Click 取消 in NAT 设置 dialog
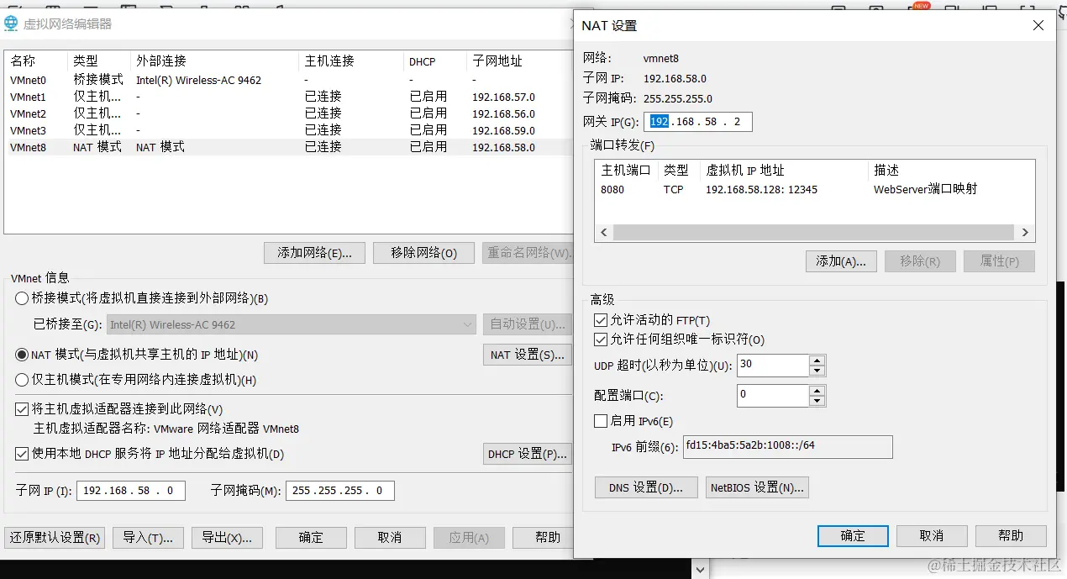The height and width of the screenshot is (579, 1067). click(932, 536)
